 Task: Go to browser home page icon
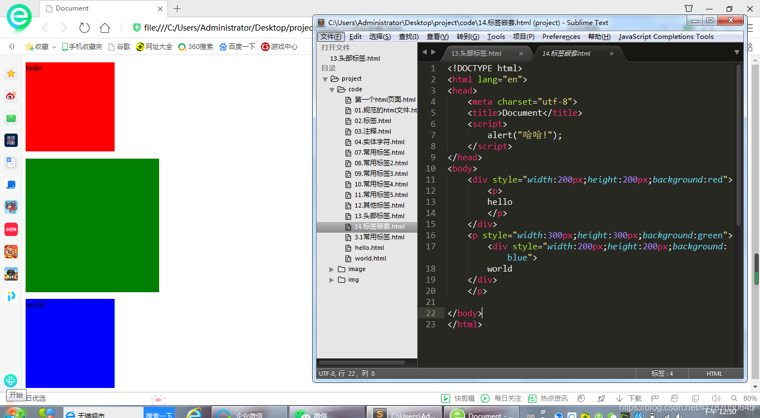click(x=105, y=28)
